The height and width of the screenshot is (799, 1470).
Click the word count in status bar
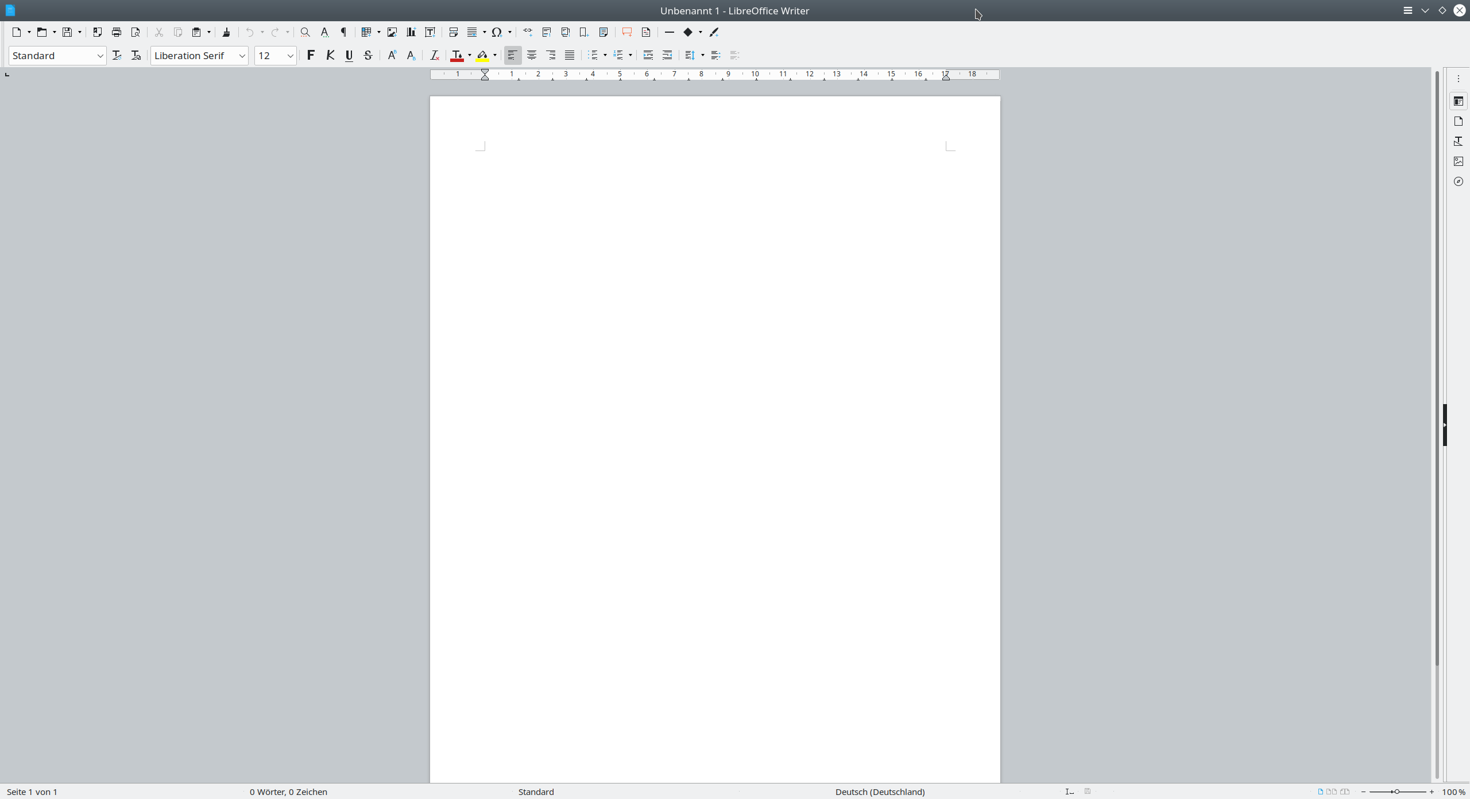pos(288,792)
